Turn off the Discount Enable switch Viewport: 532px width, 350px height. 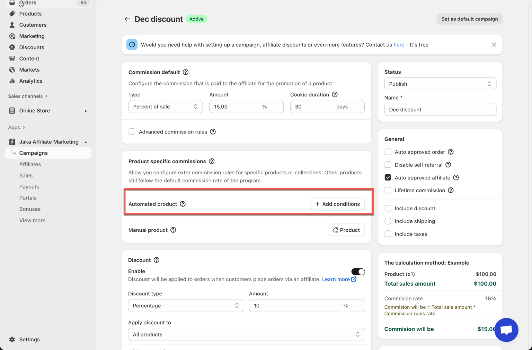(358, 271)
